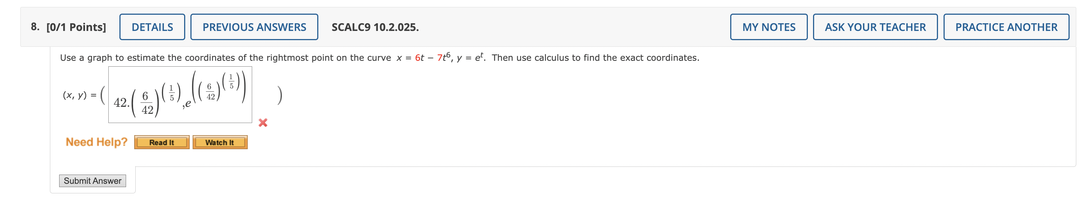Open PREVIOUS ANSWERS for problem 8
Screen dimensions: 1087x214
(254, 27)
